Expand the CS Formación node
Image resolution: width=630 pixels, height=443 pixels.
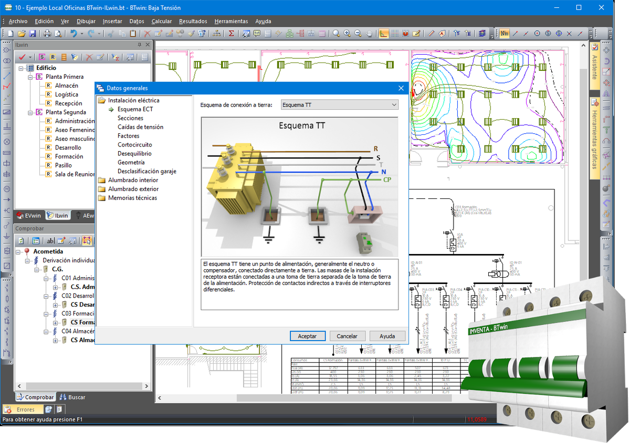56,322
